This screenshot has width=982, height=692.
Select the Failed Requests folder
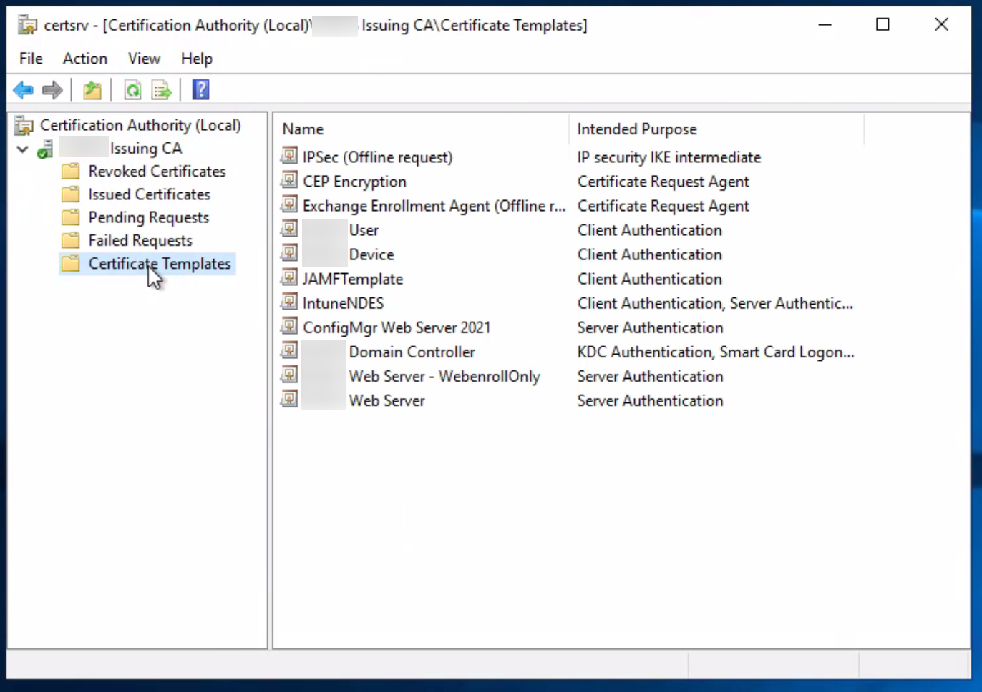click(140, 241)
